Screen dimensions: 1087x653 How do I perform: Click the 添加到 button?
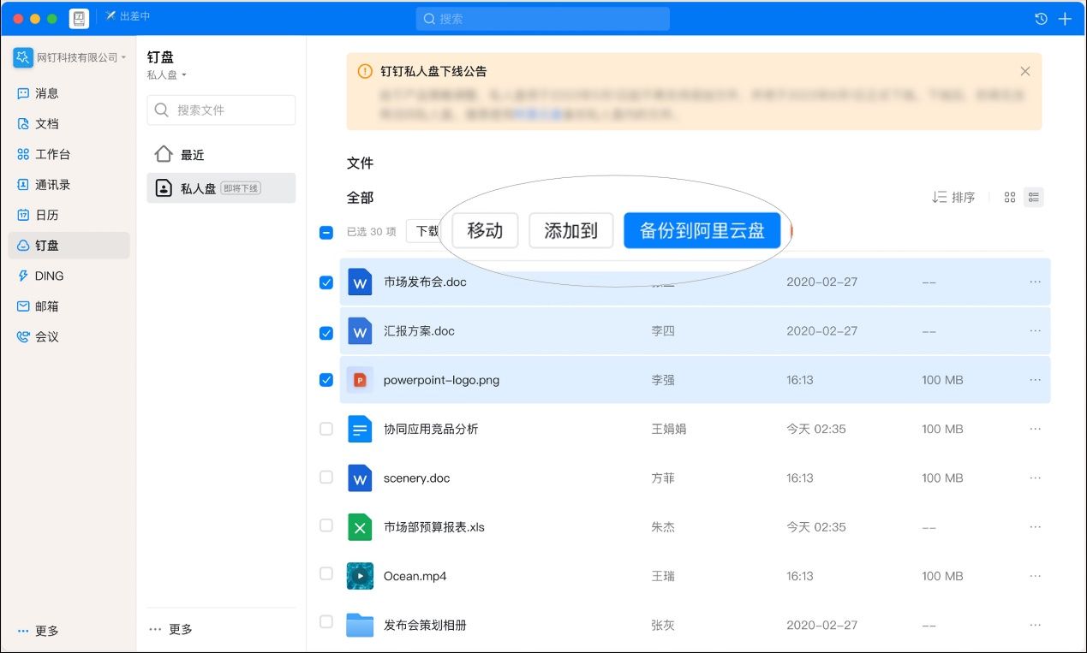[x=571, y=230]
